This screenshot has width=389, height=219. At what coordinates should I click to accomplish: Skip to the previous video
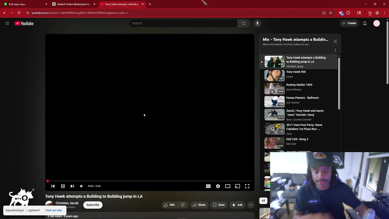click(x=53, y=186)
